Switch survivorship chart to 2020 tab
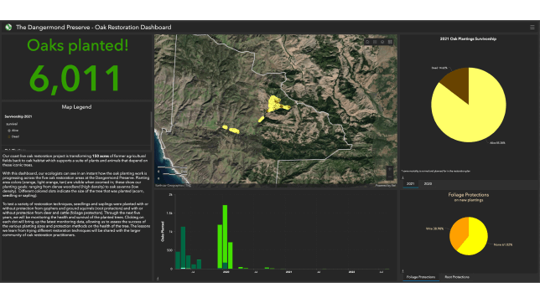Viewport: 540px width, 303px height. click(428, 184)
